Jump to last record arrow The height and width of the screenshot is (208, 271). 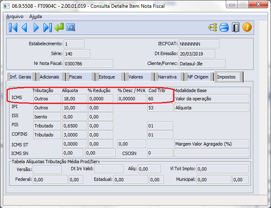48,28
